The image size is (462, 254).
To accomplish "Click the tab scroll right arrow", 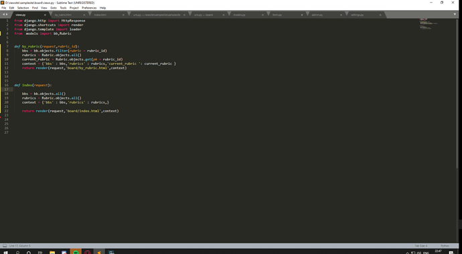I will tap(7, 15).
